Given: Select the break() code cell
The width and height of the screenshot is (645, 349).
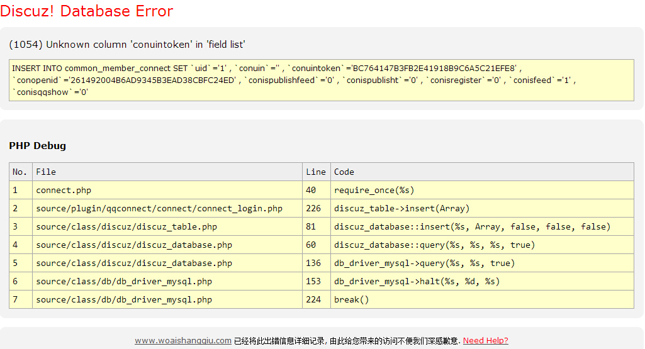Looking at the screenshot, I should [482, 299].
